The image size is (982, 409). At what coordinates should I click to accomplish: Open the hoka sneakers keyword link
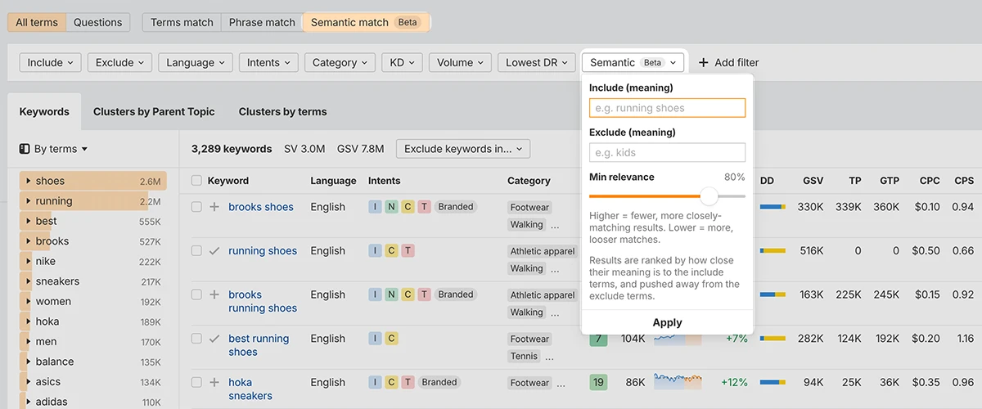click(x=250, y=389)
